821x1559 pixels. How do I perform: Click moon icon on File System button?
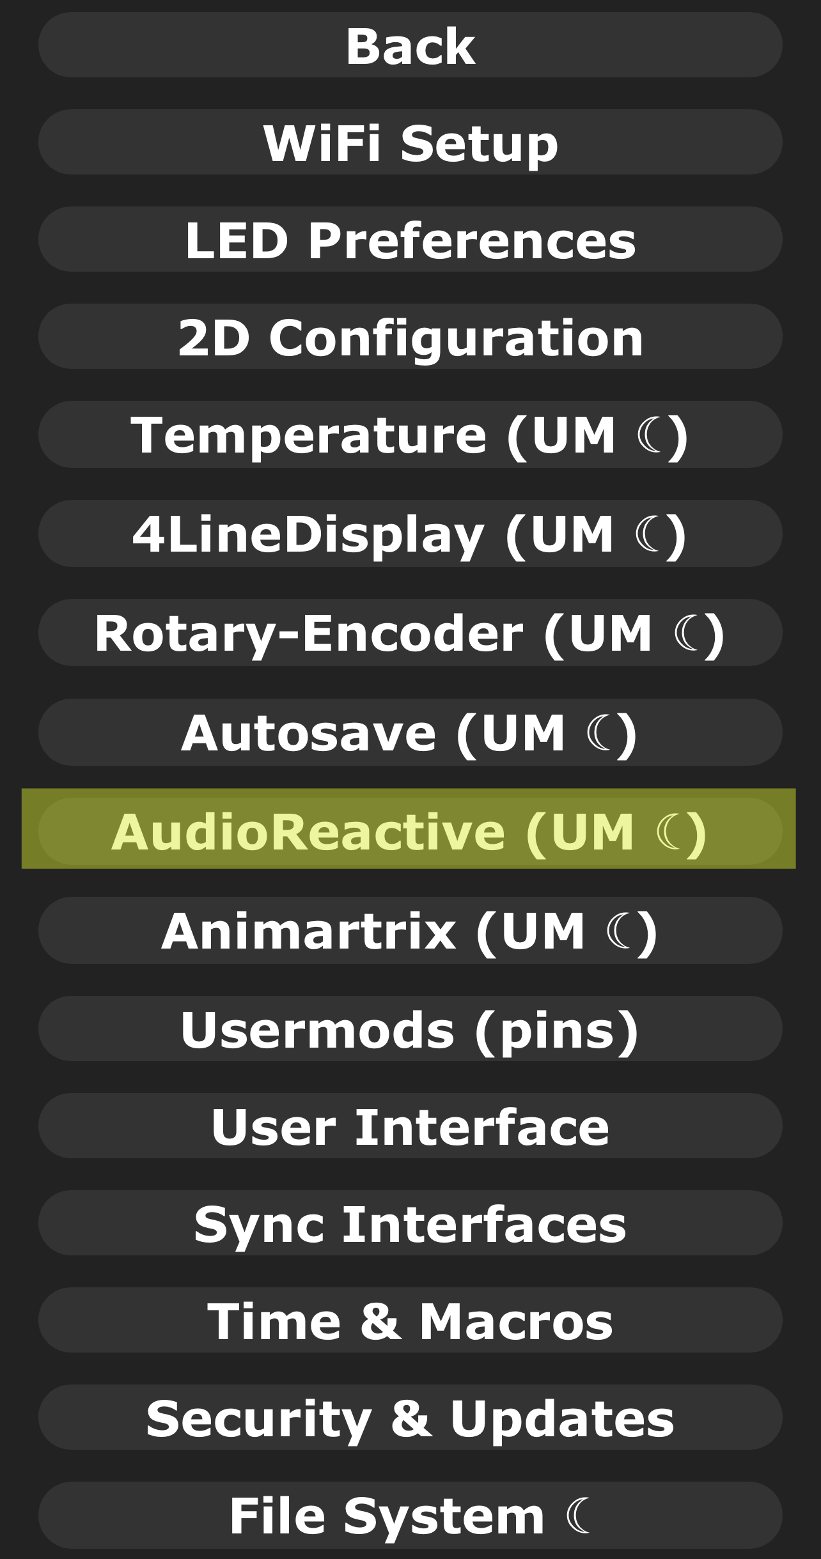tap(579, 1516)
